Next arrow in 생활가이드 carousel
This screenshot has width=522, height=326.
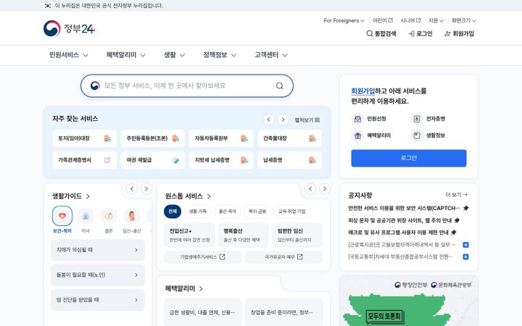point(146,189)
